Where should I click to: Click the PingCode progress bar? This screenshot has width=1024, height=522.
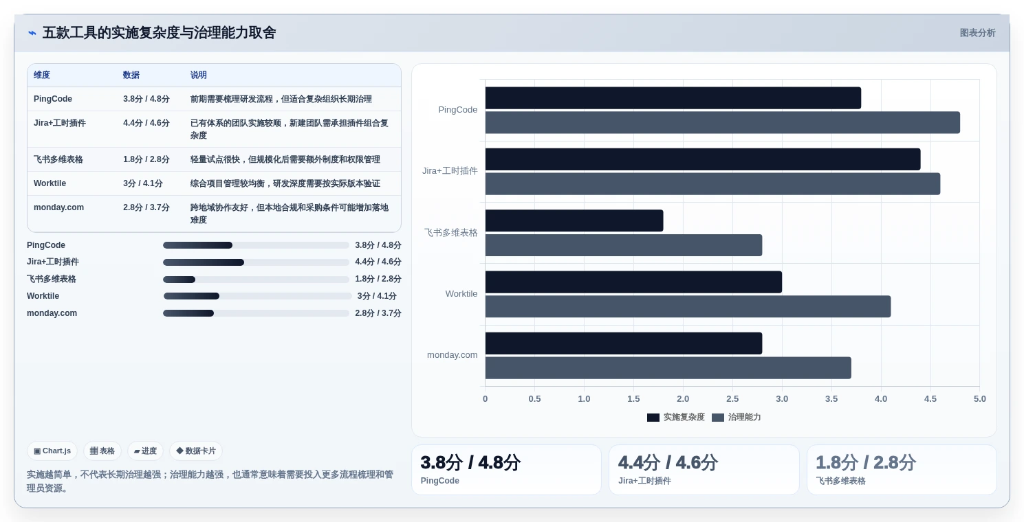point(256,245)
